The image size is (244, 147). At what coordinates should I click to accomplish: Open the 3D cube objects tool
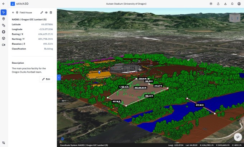click(3, 38)
